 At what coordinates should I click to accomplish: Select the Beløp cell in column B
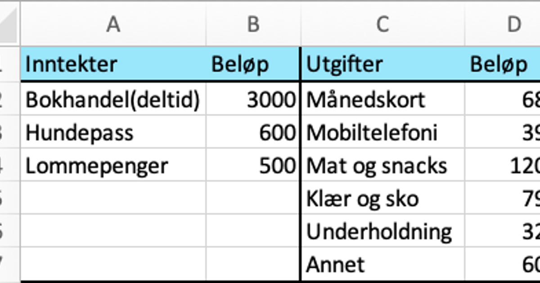coord(253,65)
